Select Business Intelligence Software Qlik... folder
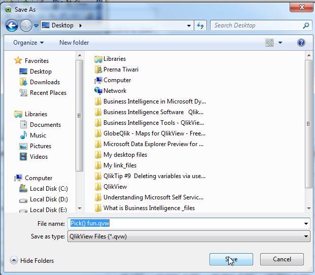Image resolution: width=315 pixels, height=275 pixels. (149, 112)
